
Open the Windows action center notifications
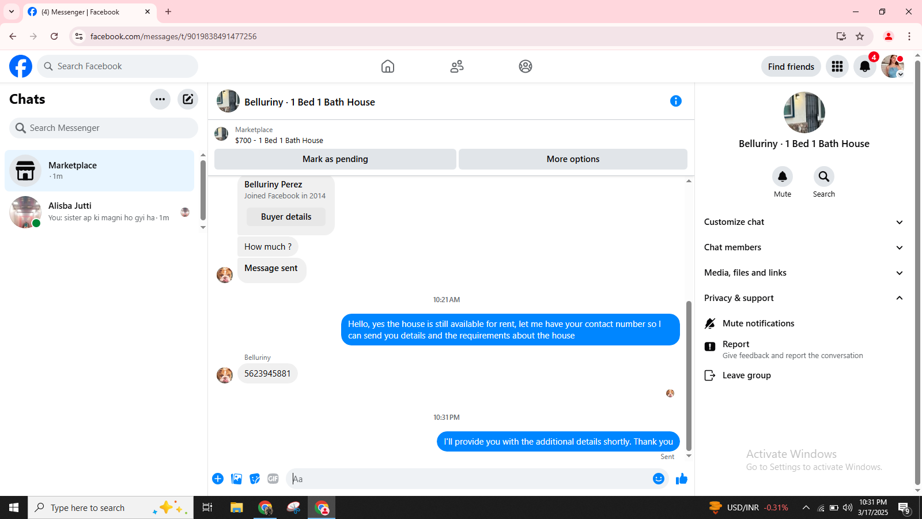coord(904,507)
